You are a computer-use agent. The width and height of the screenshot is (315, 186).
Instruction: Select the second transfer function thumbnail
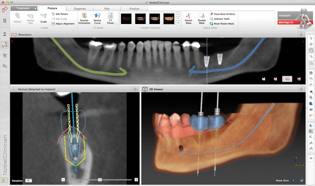[x=140, y=19]
